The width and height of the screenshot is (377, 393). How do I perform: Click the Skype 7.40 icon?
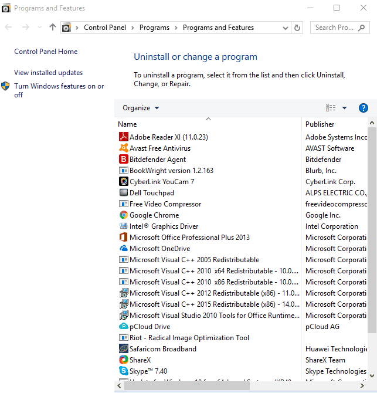tap(124, 371)
